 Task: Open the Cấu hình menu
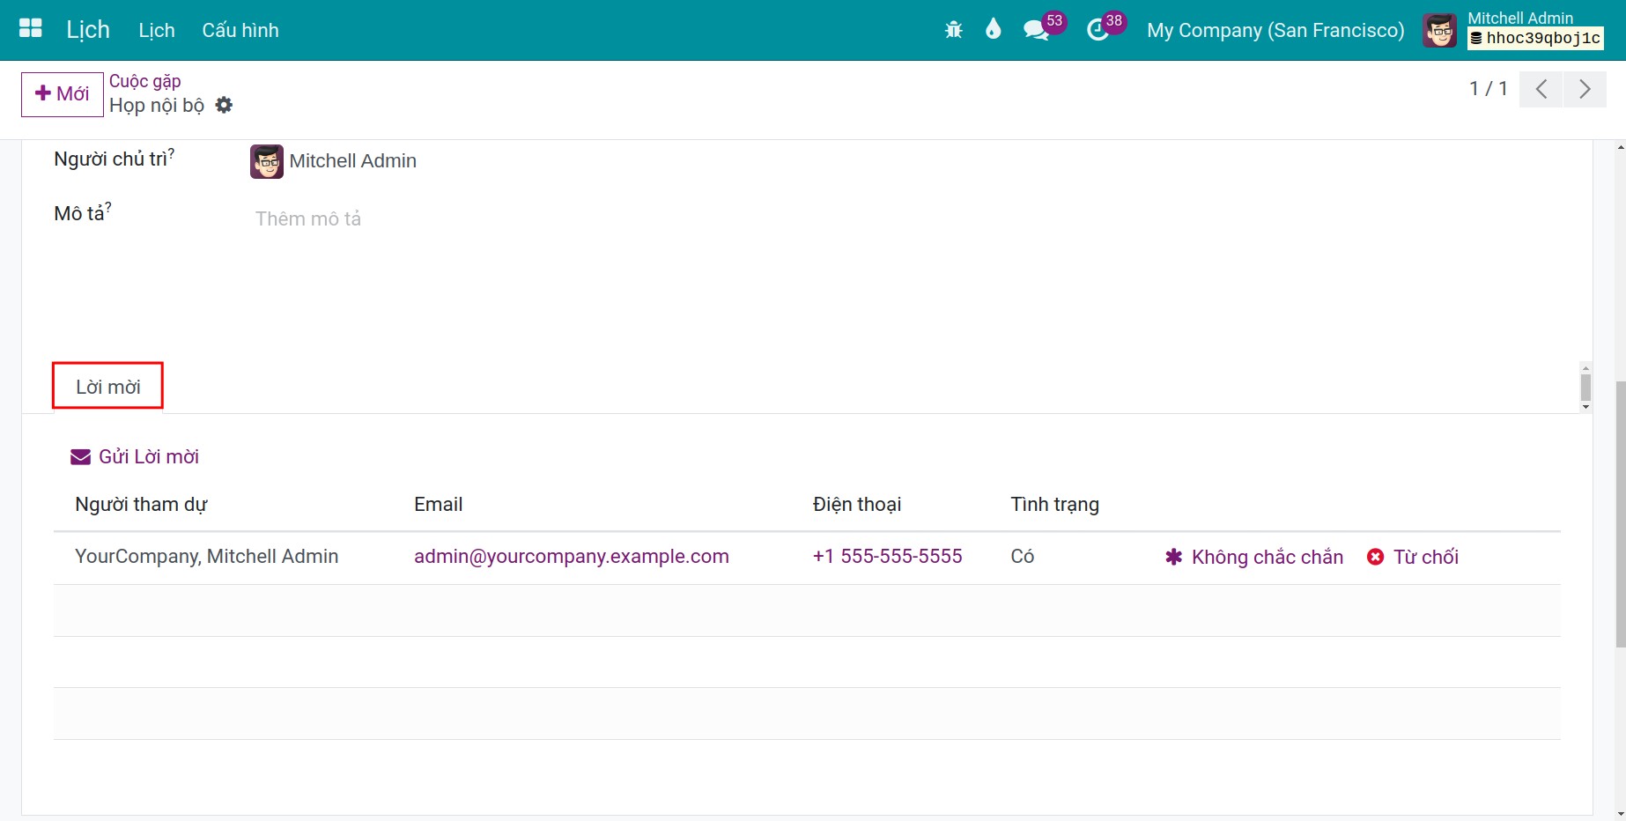point(240,30)
